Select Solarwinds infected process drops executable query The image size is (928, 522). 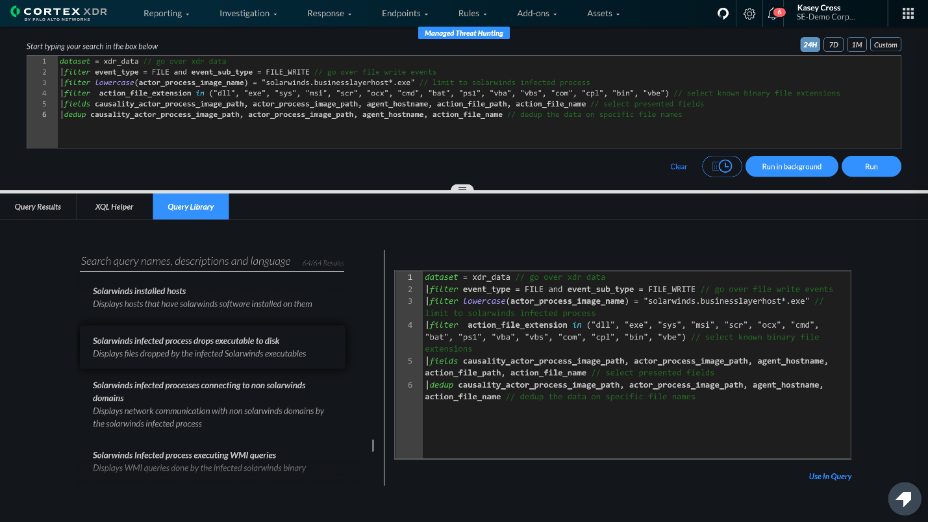pos(212,347)
